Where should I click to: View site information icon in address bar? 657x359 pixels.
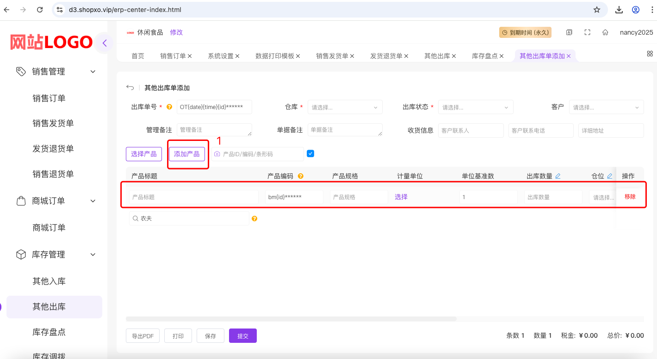tap(59, 10)
